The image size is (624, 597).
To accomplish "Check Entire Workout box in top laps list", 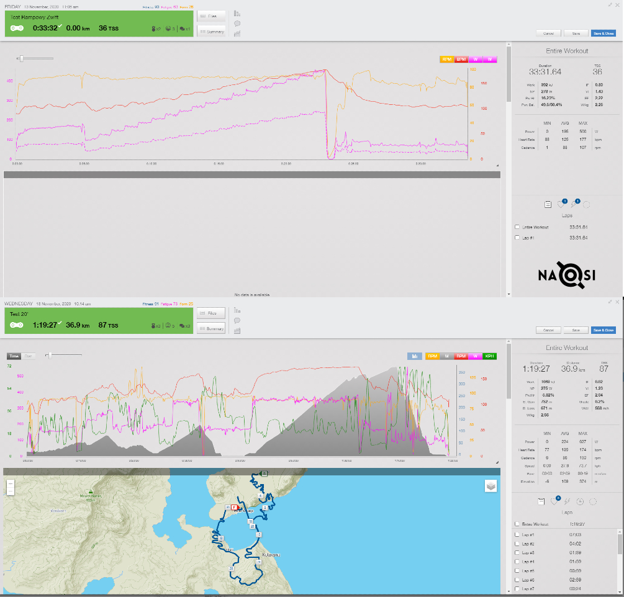I will (x=517, y=227).
